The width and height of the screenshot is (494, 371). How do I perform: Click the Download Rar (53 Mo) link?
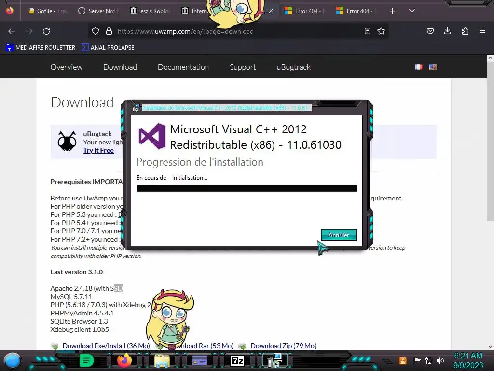point(203,346)
